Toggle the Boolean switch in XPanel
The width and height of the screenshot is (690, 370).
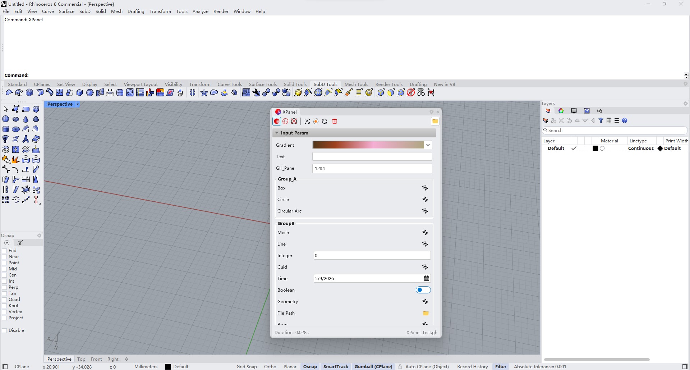[x=423, y=290]
